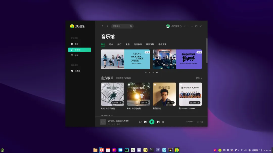This screenshot has height=153, width=273.
Task: Open the Files folder in the taskbar
Action: (95, 150)
